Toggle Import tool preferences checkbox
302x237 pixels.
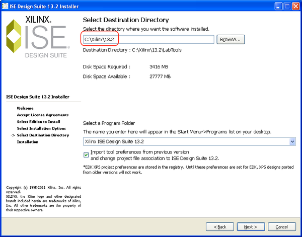coord(86,155)
